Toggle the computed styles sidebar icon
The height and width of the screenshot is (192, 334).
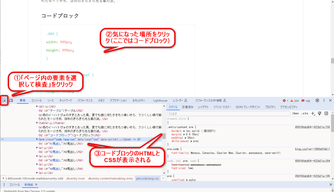pos(326,113)
